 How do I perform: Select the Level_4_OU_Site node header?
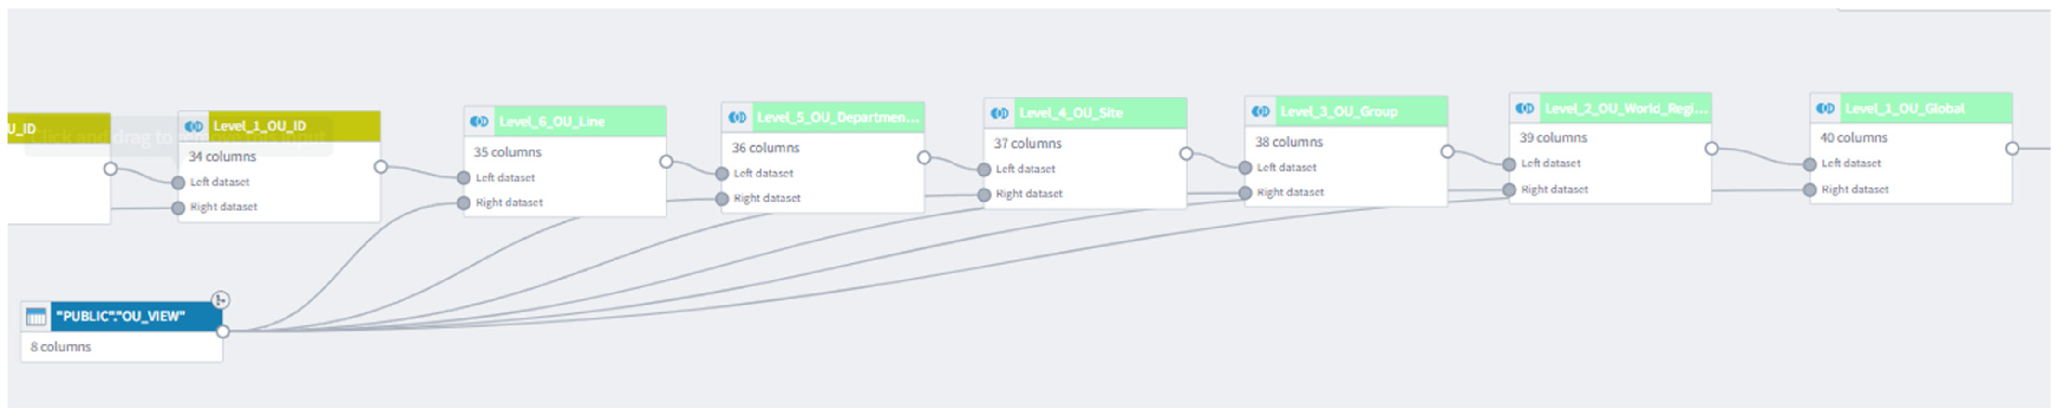(x=1085, y=113)
